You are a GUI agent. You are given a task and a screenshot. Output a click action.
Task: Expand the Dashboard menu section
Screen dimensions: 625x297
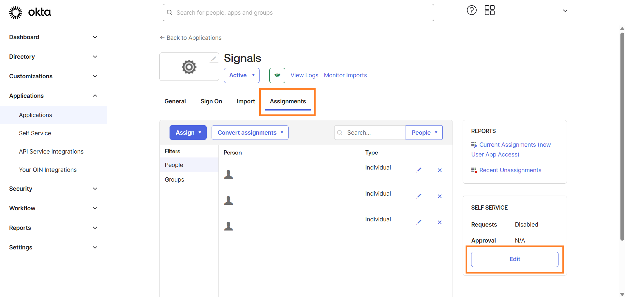tap(53, 37)
